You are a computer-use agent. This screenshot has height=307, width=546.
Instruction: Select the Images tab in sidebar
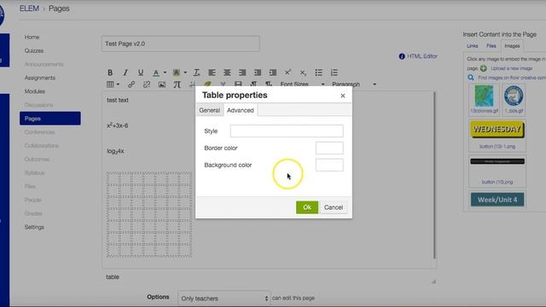(512, 46)
